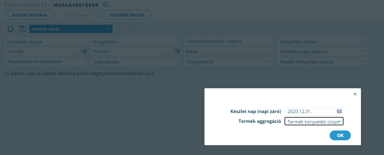Click the Termék aggregáció label
Screen dimensions: 384x155
coord(260,121)
